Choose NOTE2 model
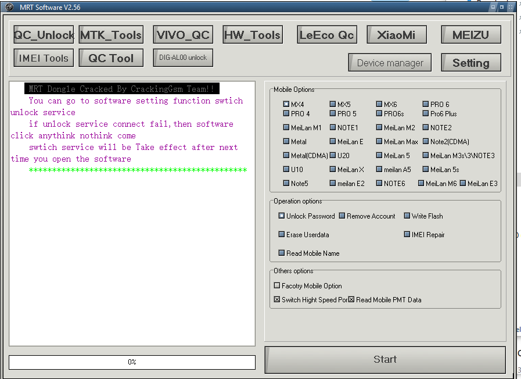This screenshot has width=521, height=379. tap(437, 128)
